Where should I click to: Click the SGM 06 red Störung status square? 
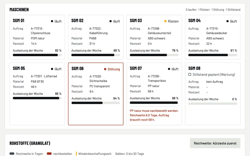point(105,69)
